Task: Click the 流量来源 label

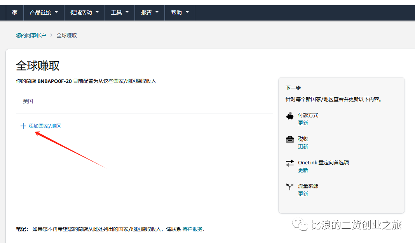Action: (x=308, y=186)
